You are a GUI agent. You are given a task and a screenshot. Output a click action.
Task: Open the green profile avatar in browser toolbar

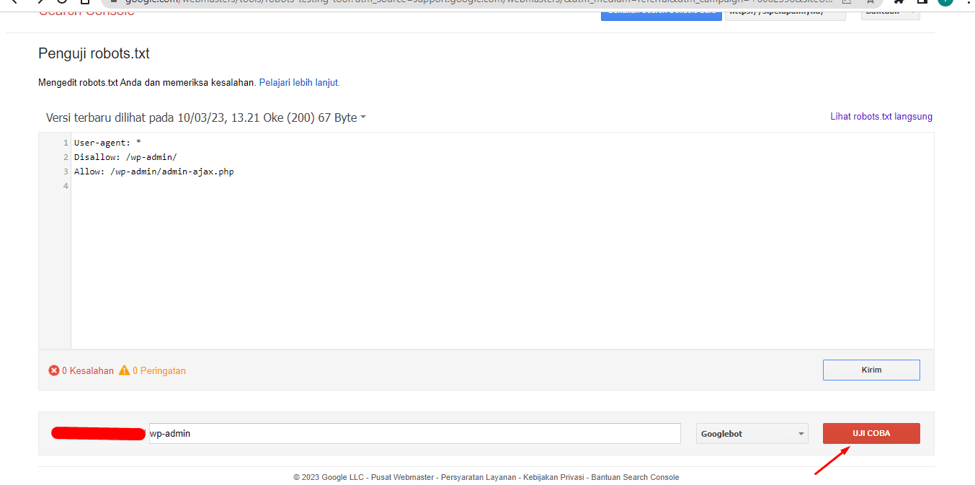click(x=945, y=2)
